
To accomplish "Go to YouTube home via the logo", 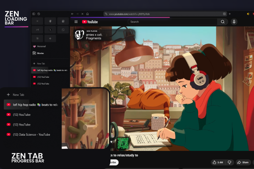I will [x=90, y=22].
